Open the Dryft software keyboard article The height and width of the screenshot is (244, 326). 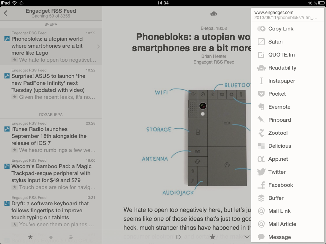click(x=51, y=211)
